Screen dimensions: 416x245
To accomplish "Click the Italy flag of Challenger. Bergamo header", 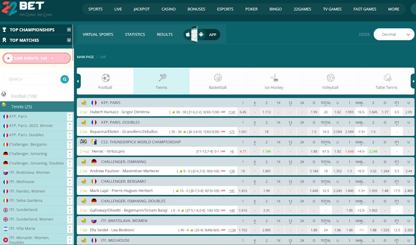I will click(x=94, y=181).
